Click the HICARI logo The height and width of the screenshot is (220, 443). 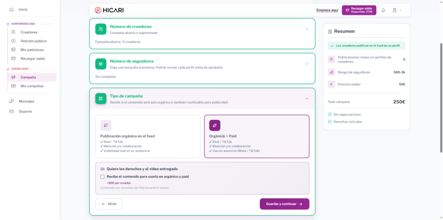pos(109,10)
